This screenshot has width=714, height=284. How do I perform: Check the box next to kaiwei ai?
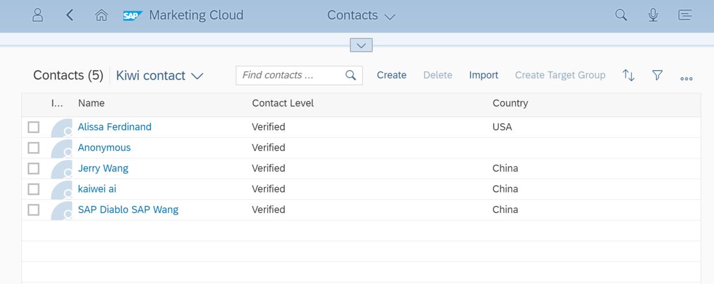[34, 189]
